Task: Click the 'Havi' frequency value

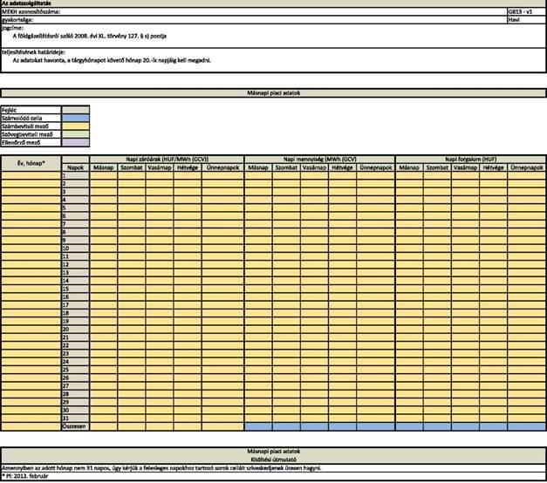Action: (x=514, y=19)
